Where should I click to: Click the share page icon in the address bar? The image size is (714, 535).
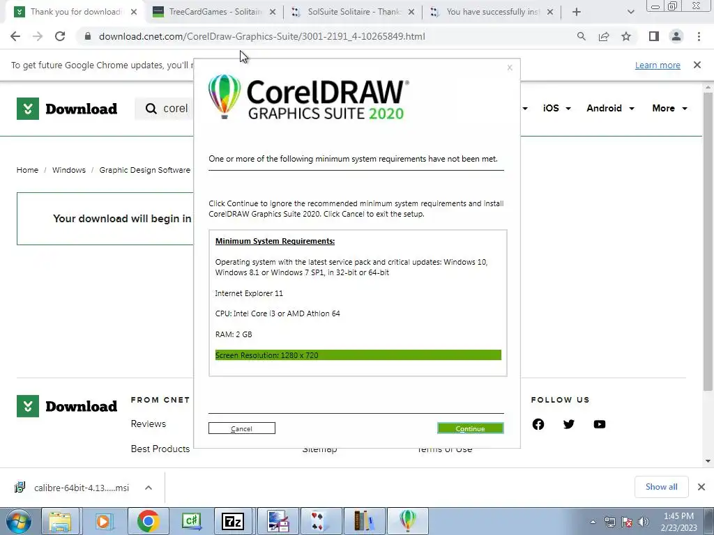pos(604,36)
